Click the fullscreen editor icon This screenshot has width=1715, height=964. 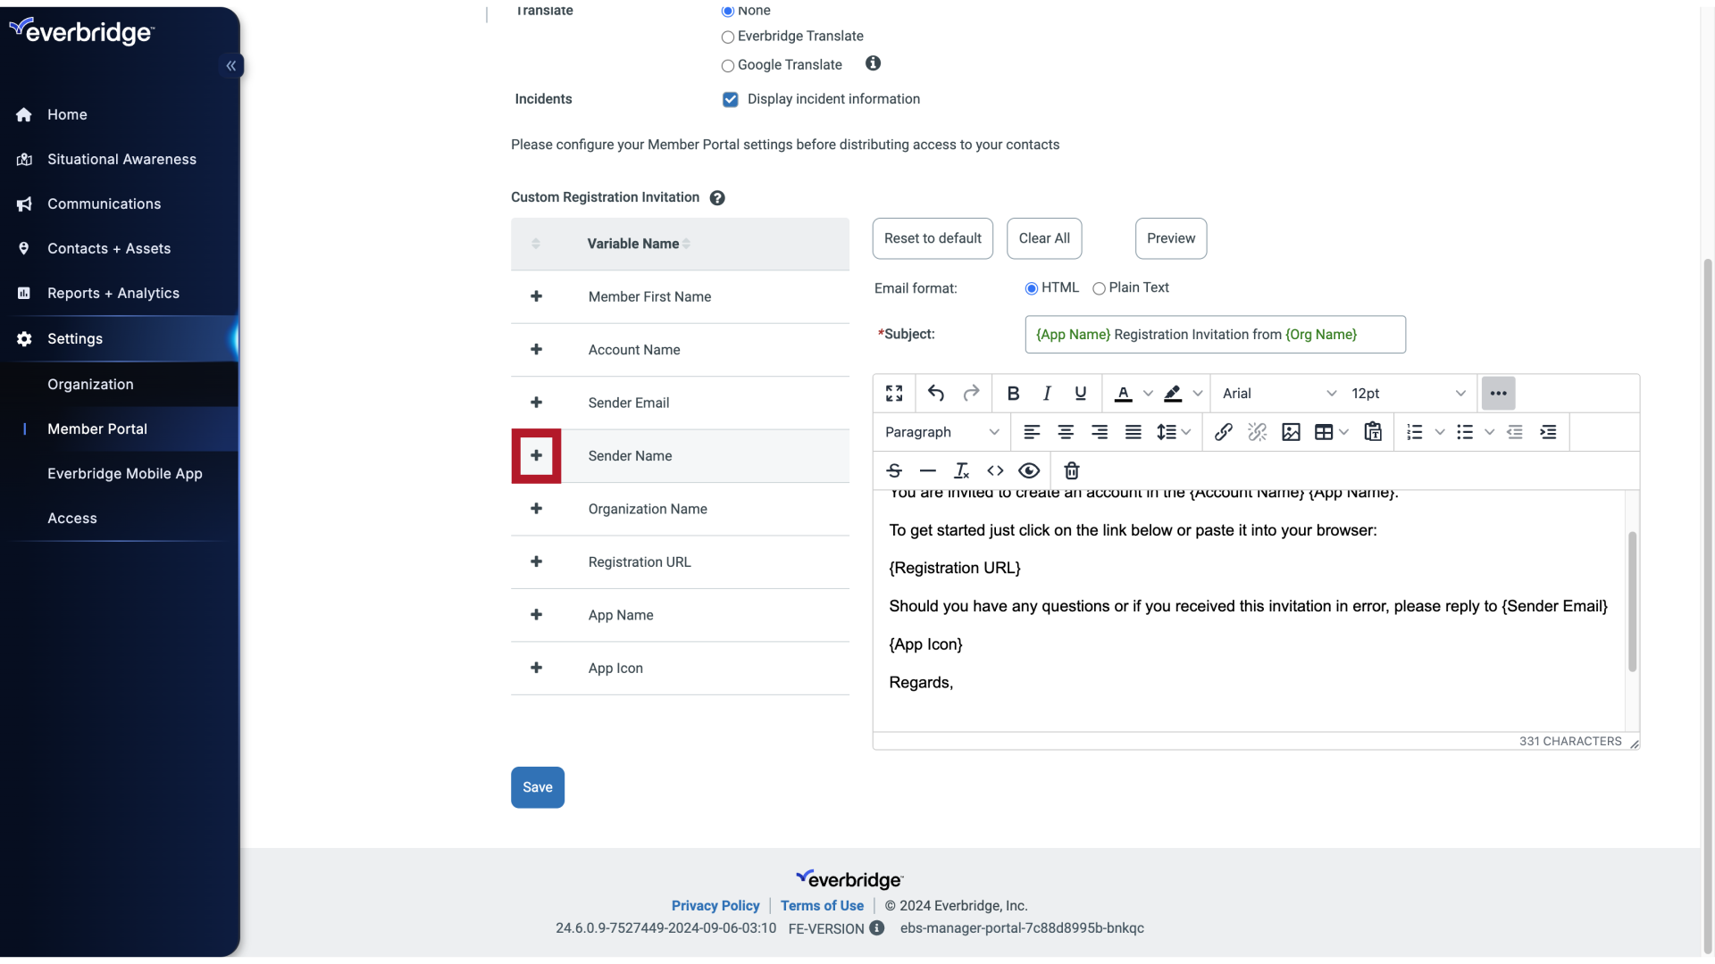[894, 394]
